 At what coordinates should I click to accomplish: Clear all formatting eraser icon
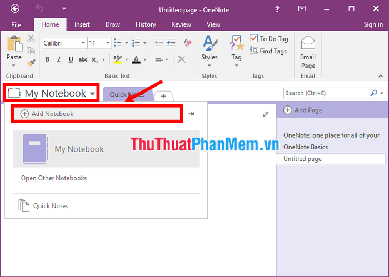point(188,43)
